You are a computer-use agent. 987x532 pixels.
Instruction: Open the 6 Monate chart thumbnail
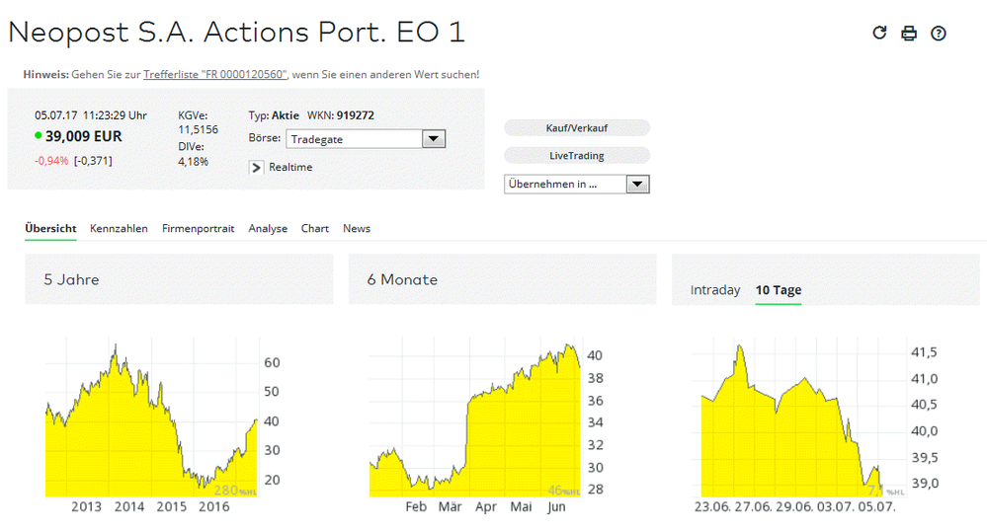pyautogui.click(x=476, y=419)
